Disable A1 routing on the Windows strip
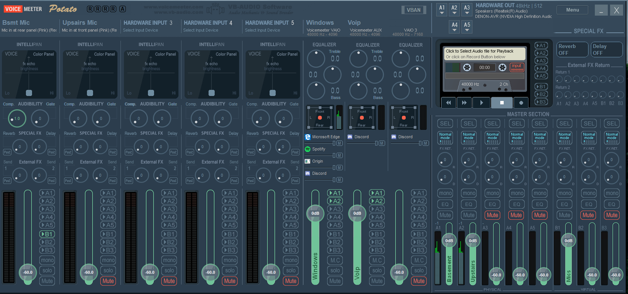Screen dimensions: 628x294 pos(335,193)
